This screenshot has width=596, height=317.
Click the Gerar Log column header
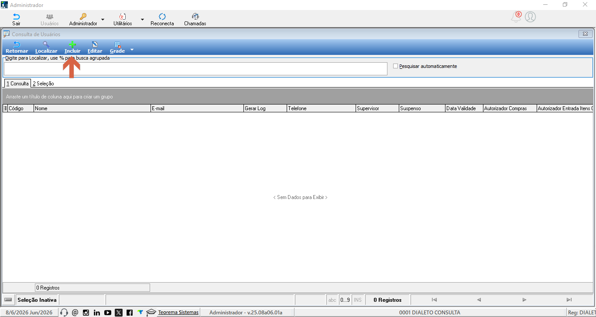[265, 108]
